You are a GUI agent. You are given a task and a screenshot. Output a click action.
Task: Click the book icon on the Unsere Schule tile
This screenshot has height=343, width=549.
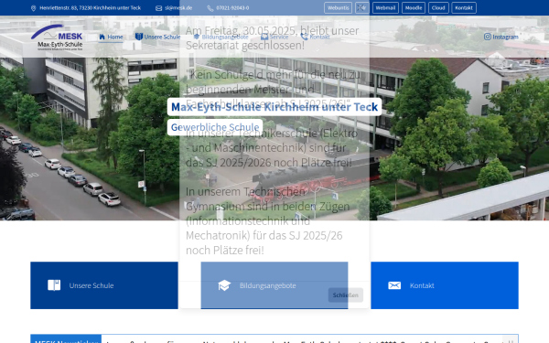coord(54,285)
